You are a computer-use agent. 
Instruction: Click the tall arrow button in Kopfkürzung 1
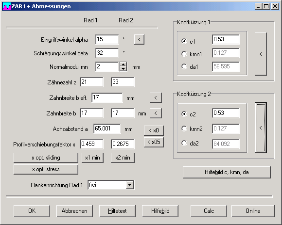pos(261,54)
